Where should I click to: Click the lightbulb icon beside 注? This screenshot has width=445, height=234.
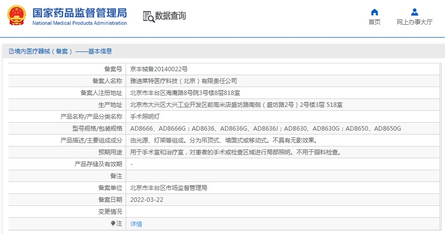tap(113, 224)
